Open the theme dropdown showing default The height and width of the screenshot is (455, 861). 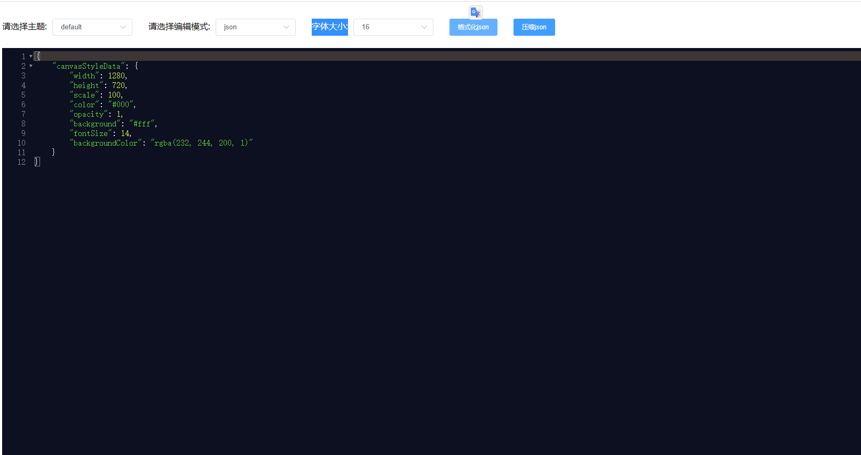point(92,27)
